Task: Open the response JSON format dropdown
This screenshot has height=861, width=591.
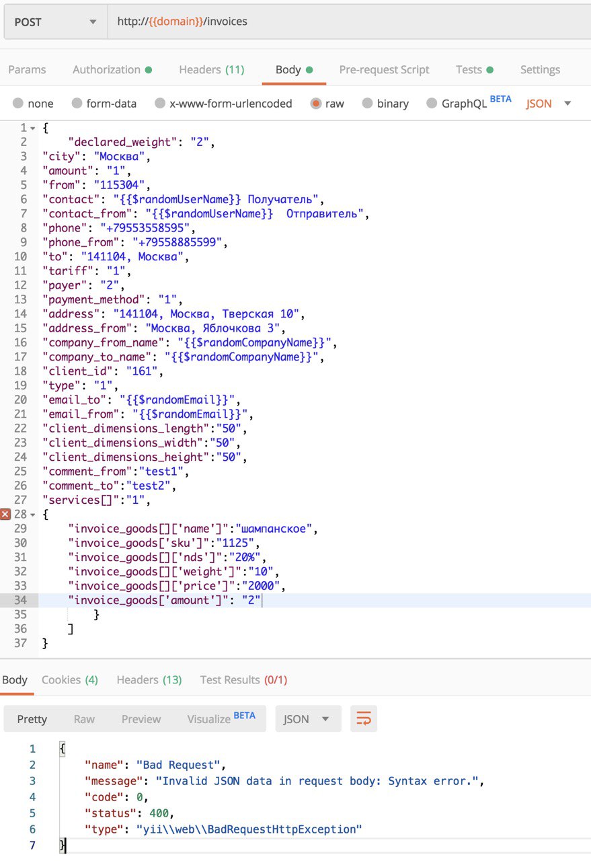Action: pos(308,718)
